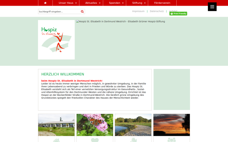Expand the Stiftung dropdown arrow

pyautogui.click(x=145, y=3)
